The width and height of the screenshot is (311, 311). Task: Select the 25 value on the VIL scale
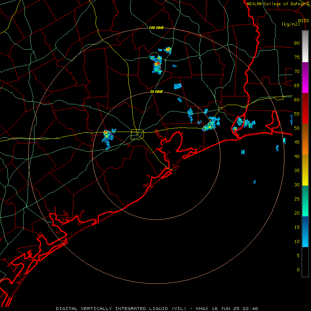tap(297, 199)
